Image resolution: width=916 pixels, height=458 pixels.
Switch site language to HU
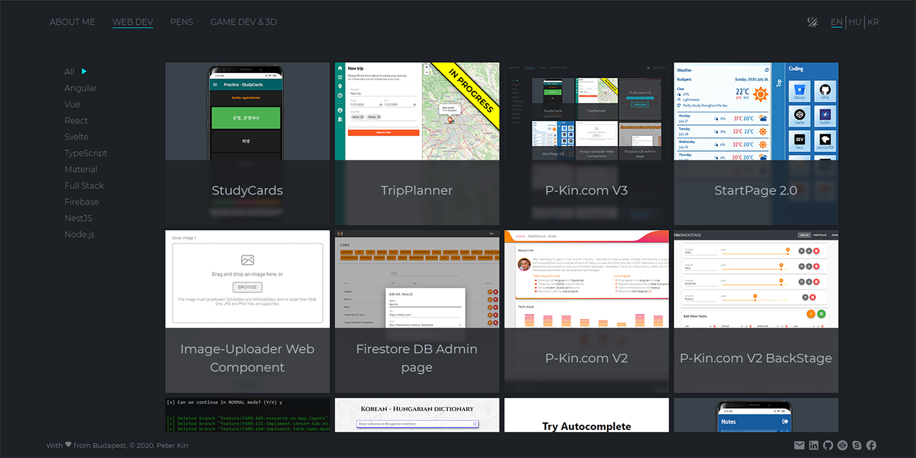coord(854,21)
